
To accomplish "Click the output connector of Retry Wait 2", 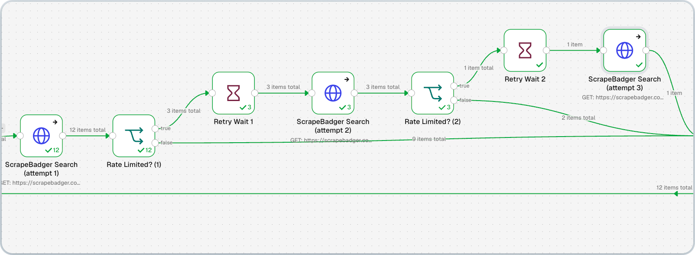I will point(546,50).
